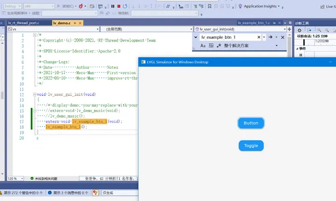Click the Continue (继续) button

[66, 6]
